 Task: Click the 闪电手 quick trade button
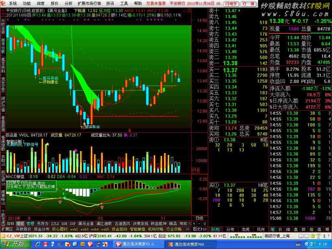tap(231, 4)
